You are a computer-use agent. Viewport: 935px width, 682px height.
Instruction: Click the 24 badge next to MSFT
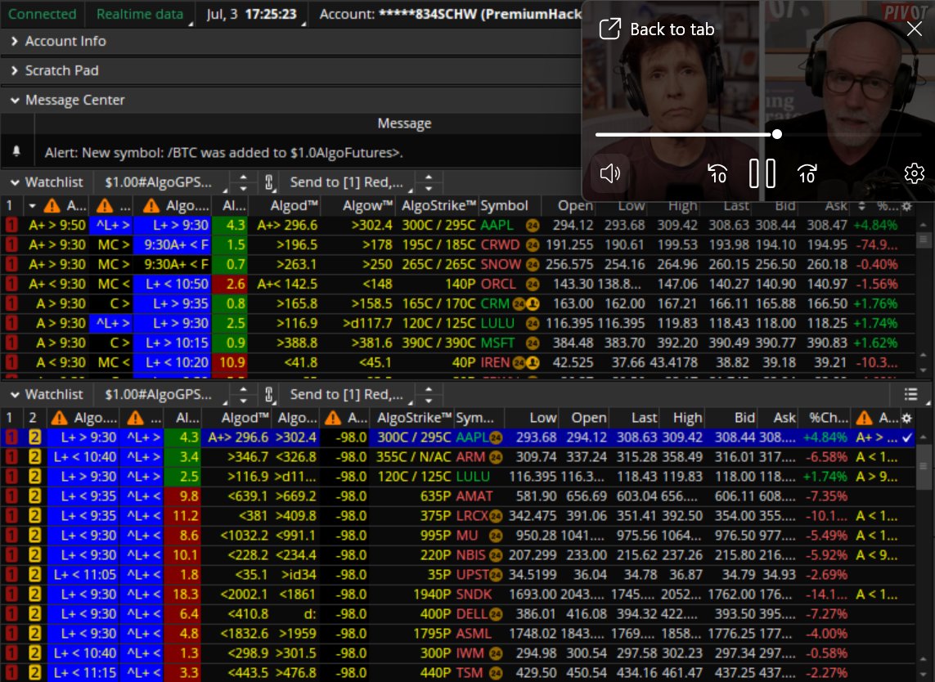533,343
